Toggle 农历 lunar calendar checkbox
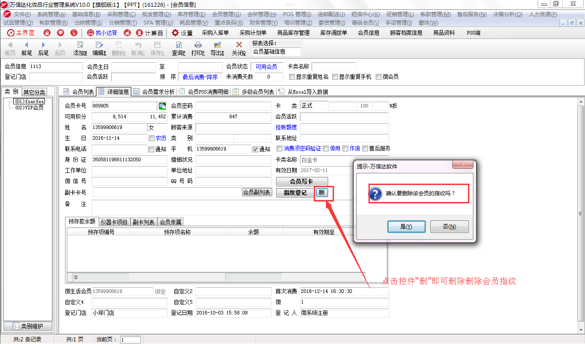This screenshot has height=344, width=585. click(152, 138)
